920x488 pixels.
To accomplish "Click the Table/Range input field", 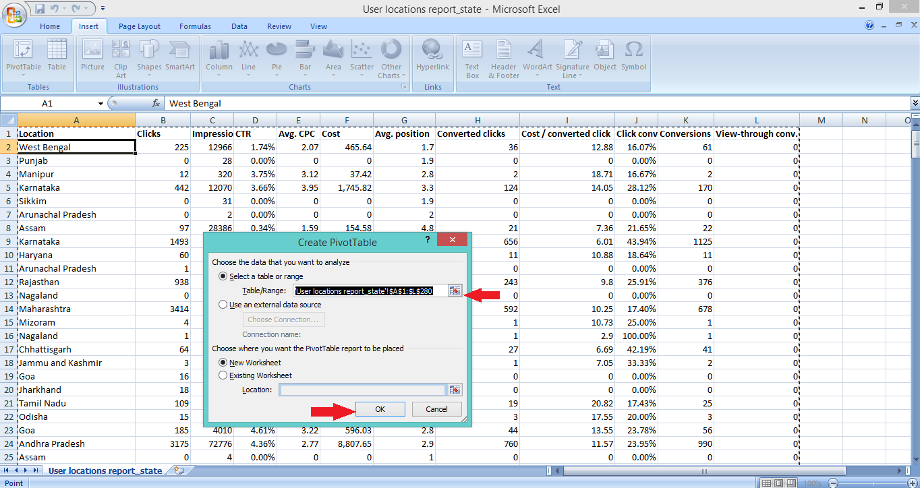I will point(372,291).
